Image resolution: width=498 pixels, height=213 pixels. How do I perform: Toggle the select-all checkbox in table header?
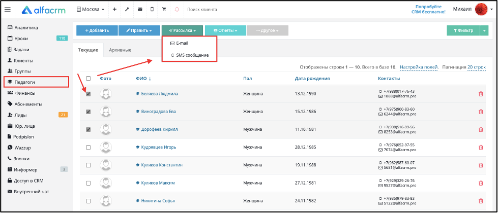[89, 79]
